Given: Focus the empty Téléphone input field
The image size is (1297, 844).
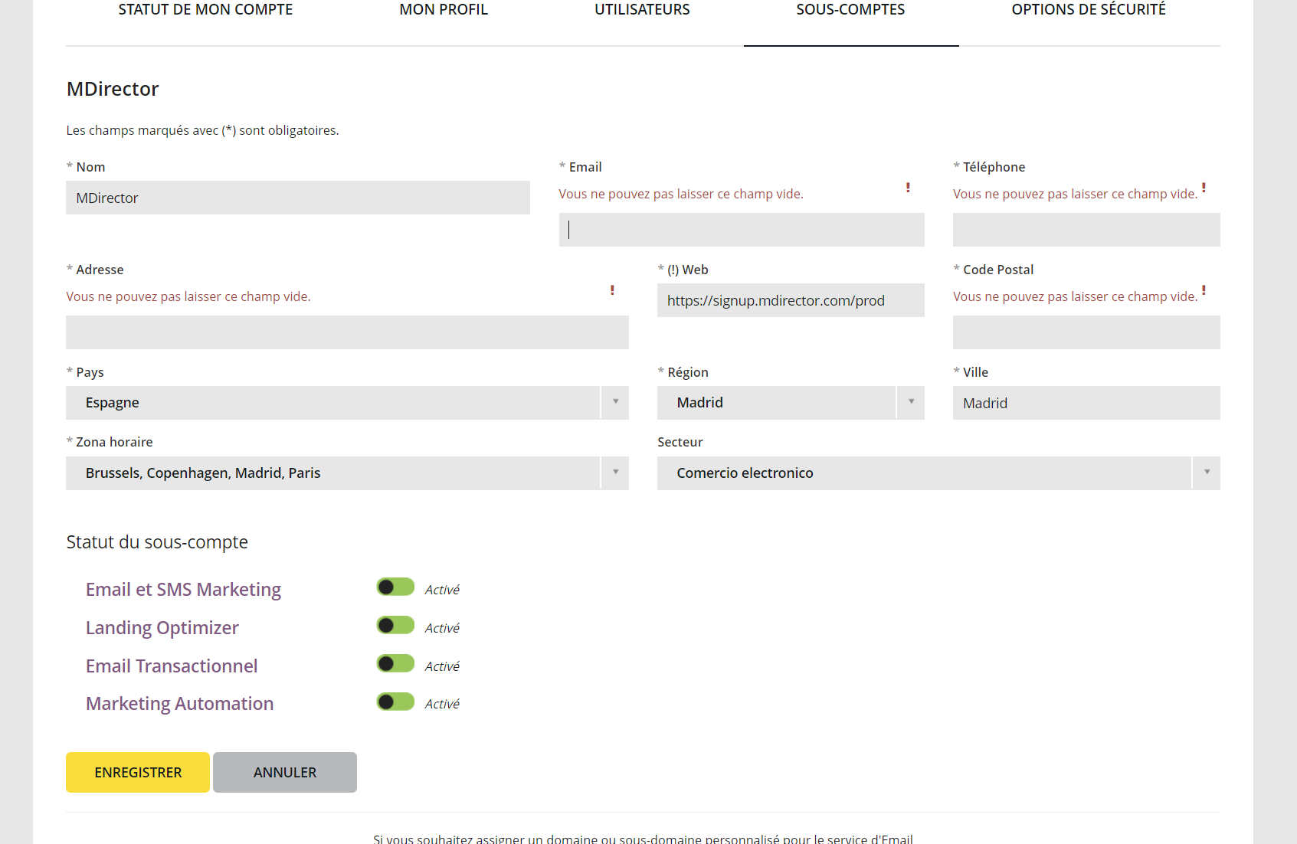Looking at the screenshot, I should pyautogui.click(x=1086, y=230).
